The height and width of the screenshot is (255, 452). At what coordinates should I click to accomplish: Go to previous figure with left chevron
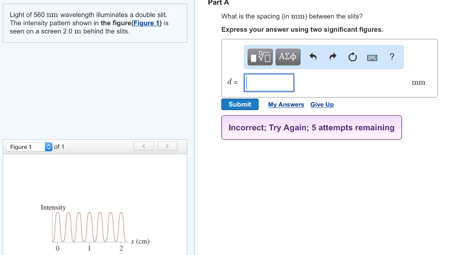pos(143,146)
